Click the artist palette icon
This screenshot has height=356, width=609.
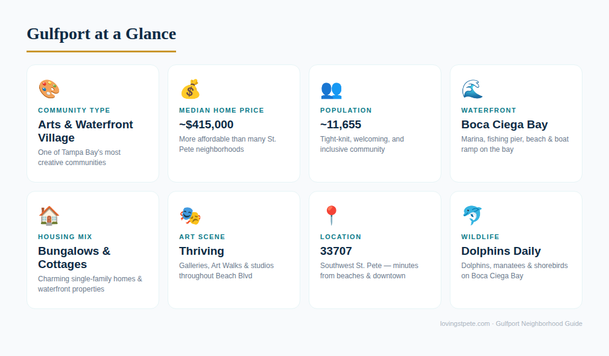49,89
